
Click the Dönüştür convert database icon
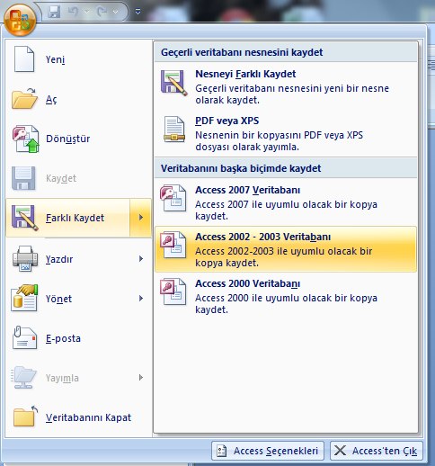(x=25, y=139)
